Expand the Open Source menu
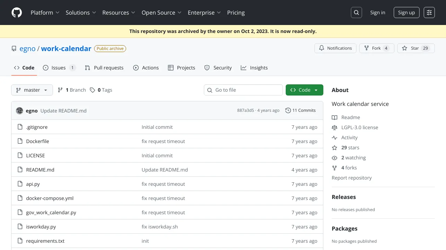This screenshot has height=250, width=446. click(x=161, y=12)
